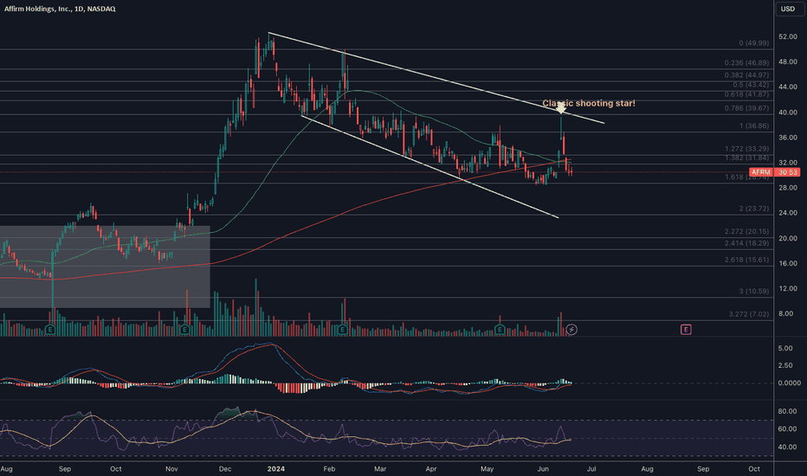Click the Affirm Holdings, Inc. chart title
This screenshot has height=476, width=807.
pos(60,9)
